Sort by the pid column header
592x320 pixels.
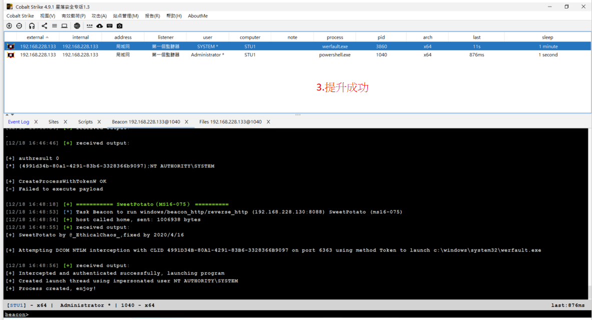click(381, 37)
